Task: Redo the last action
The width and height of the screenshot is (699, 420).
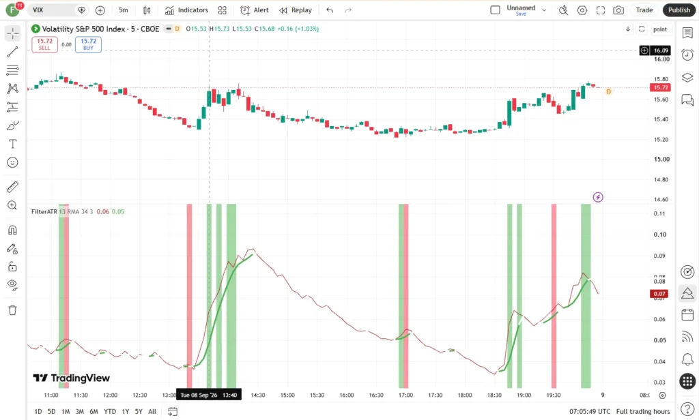Action: (348, 10)
